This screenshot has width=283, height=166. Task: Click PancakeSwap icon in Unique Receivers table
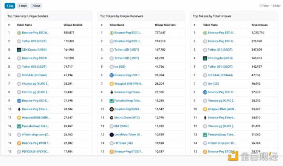112,101
